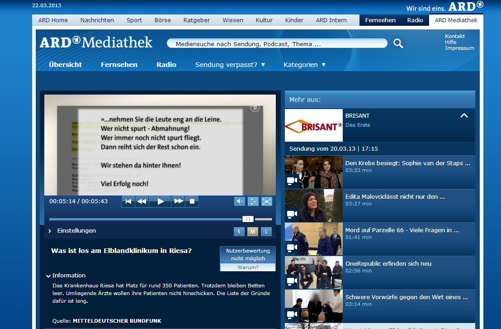Select the dark Fernsehen top tab
This screenshot has height=329, width=501.
(380, 20)
